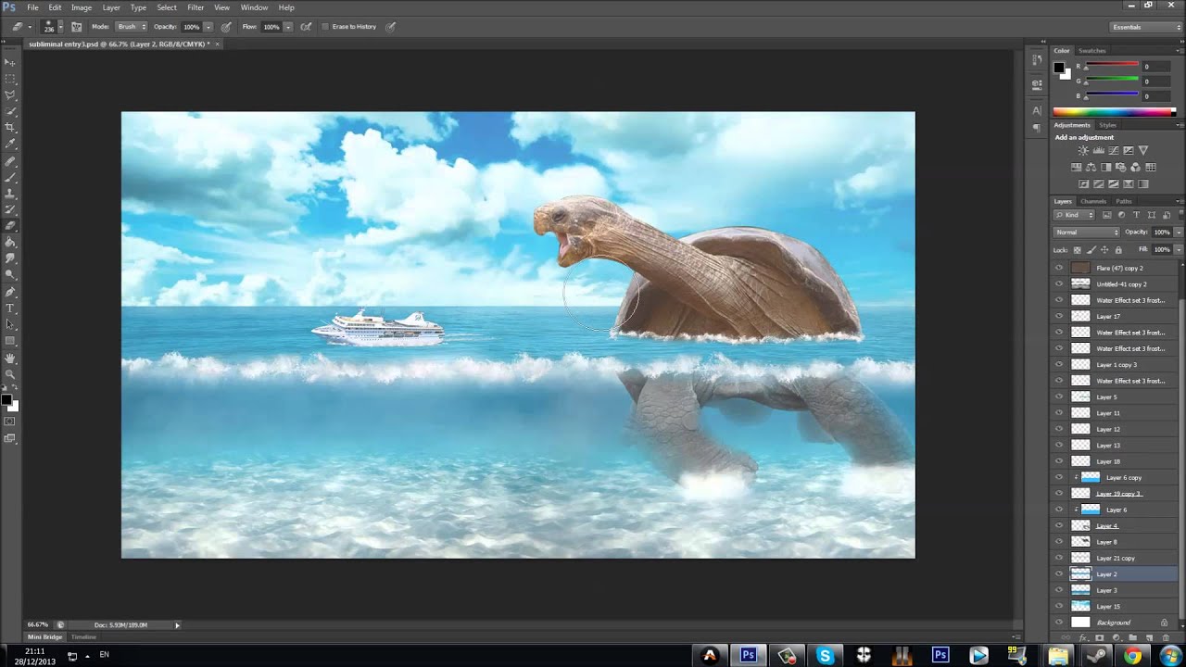Add a Brightness/Contrast adjustment
1186x667 pixels.
(x=1083, y=150)
